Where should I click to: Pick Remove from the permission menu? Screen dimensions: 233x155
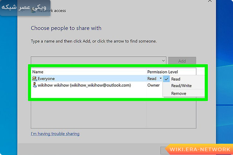pos(179,93)
